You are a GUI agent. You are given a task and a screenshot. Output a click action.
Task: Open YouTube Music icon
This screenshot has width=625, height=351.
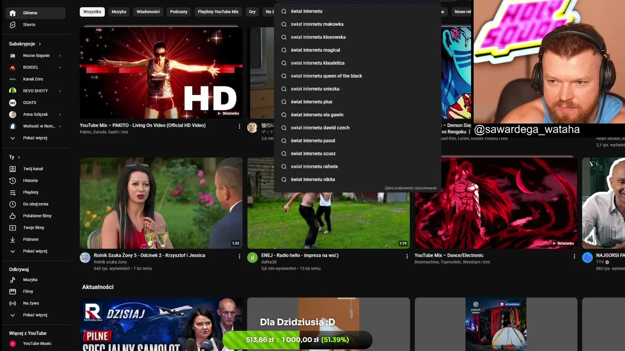(13, 344)
